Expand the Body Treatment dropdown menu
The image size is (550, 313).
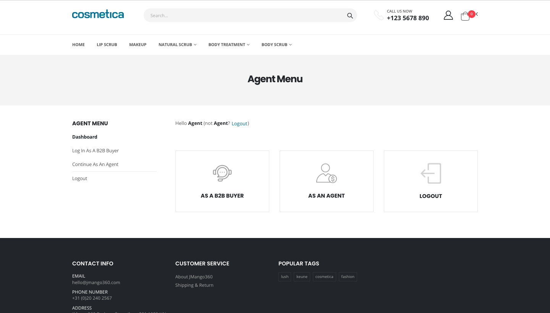pyautogui.click(x=229, y=45)
